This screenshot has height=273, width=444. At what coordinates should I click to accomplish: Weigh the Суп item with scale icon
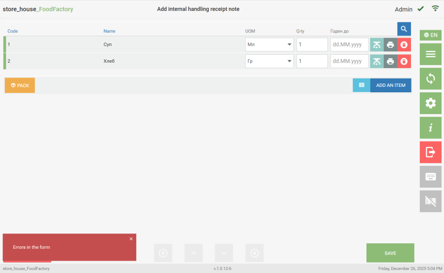pyautogui.click(x=377, y=45)
